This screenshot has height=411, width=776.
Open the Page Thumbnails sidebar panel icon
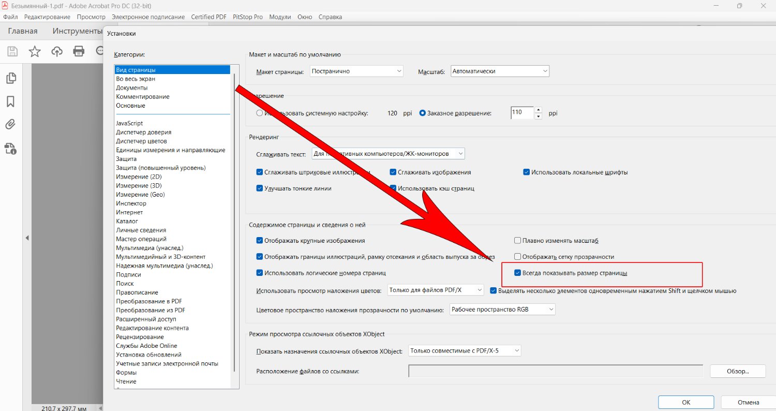pyautogui.click(x=11, y=78)
